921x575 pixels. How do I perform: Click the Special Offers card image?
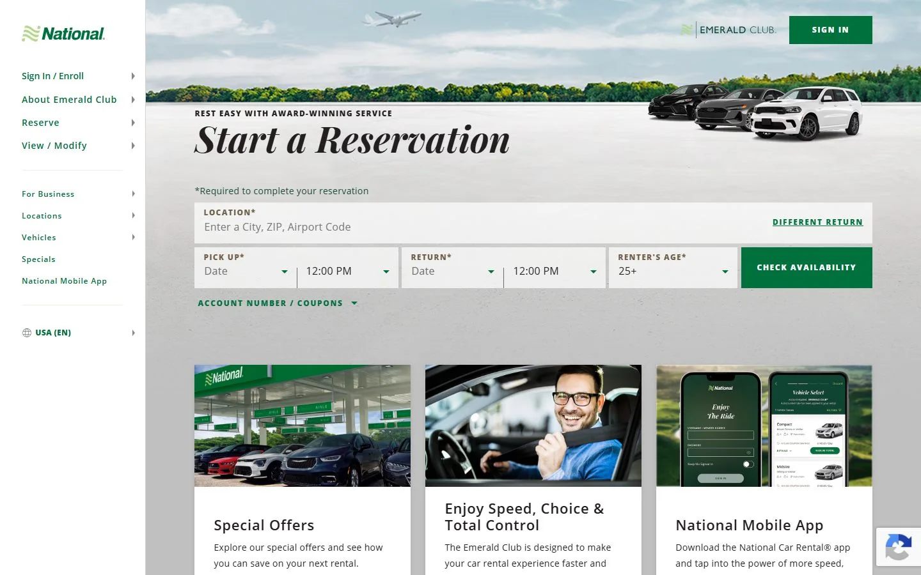(x=303, y=425)
